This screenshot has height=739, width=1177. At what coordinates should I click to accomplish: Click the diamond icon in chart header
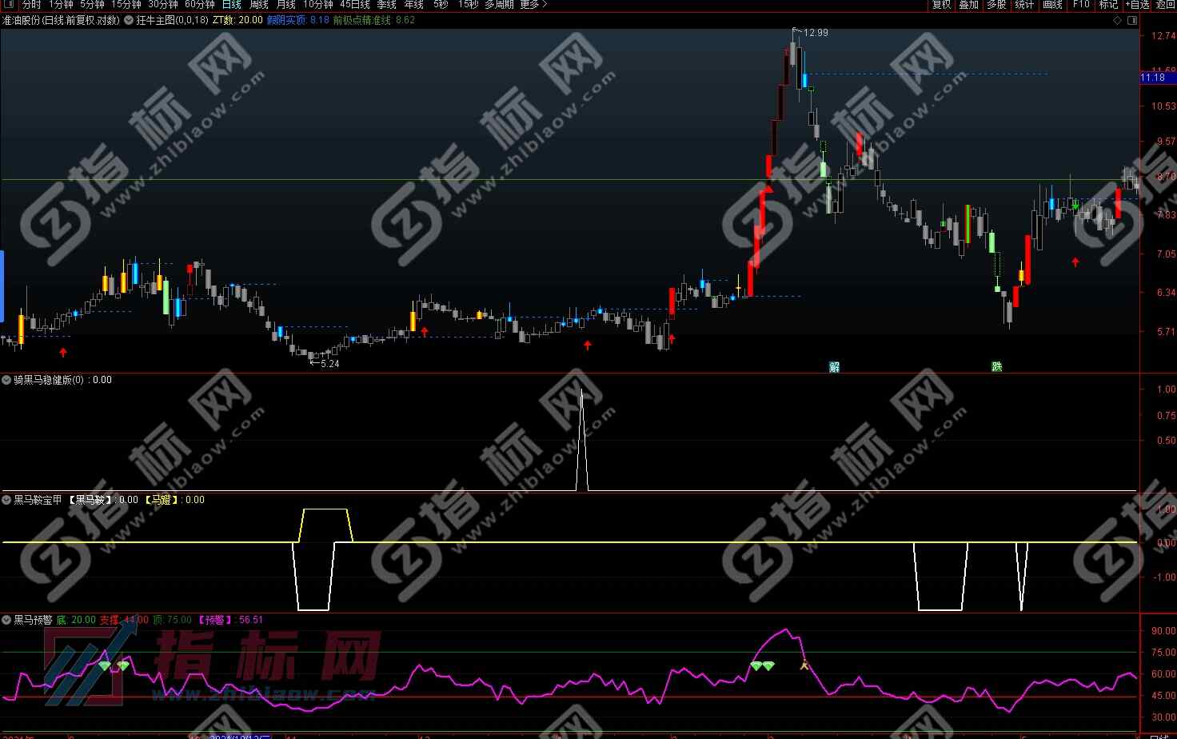1117,21
